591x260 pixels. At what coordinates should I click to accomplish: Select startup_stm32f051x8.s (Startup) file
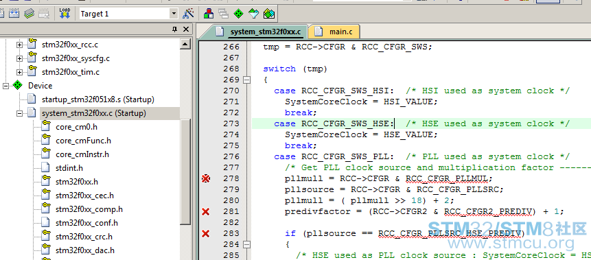(98, 99)
